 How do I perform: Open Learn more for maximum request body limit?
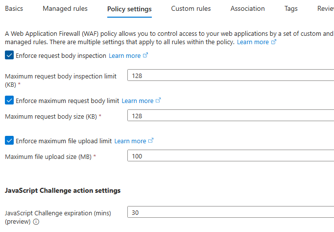(x=137, y=101)
